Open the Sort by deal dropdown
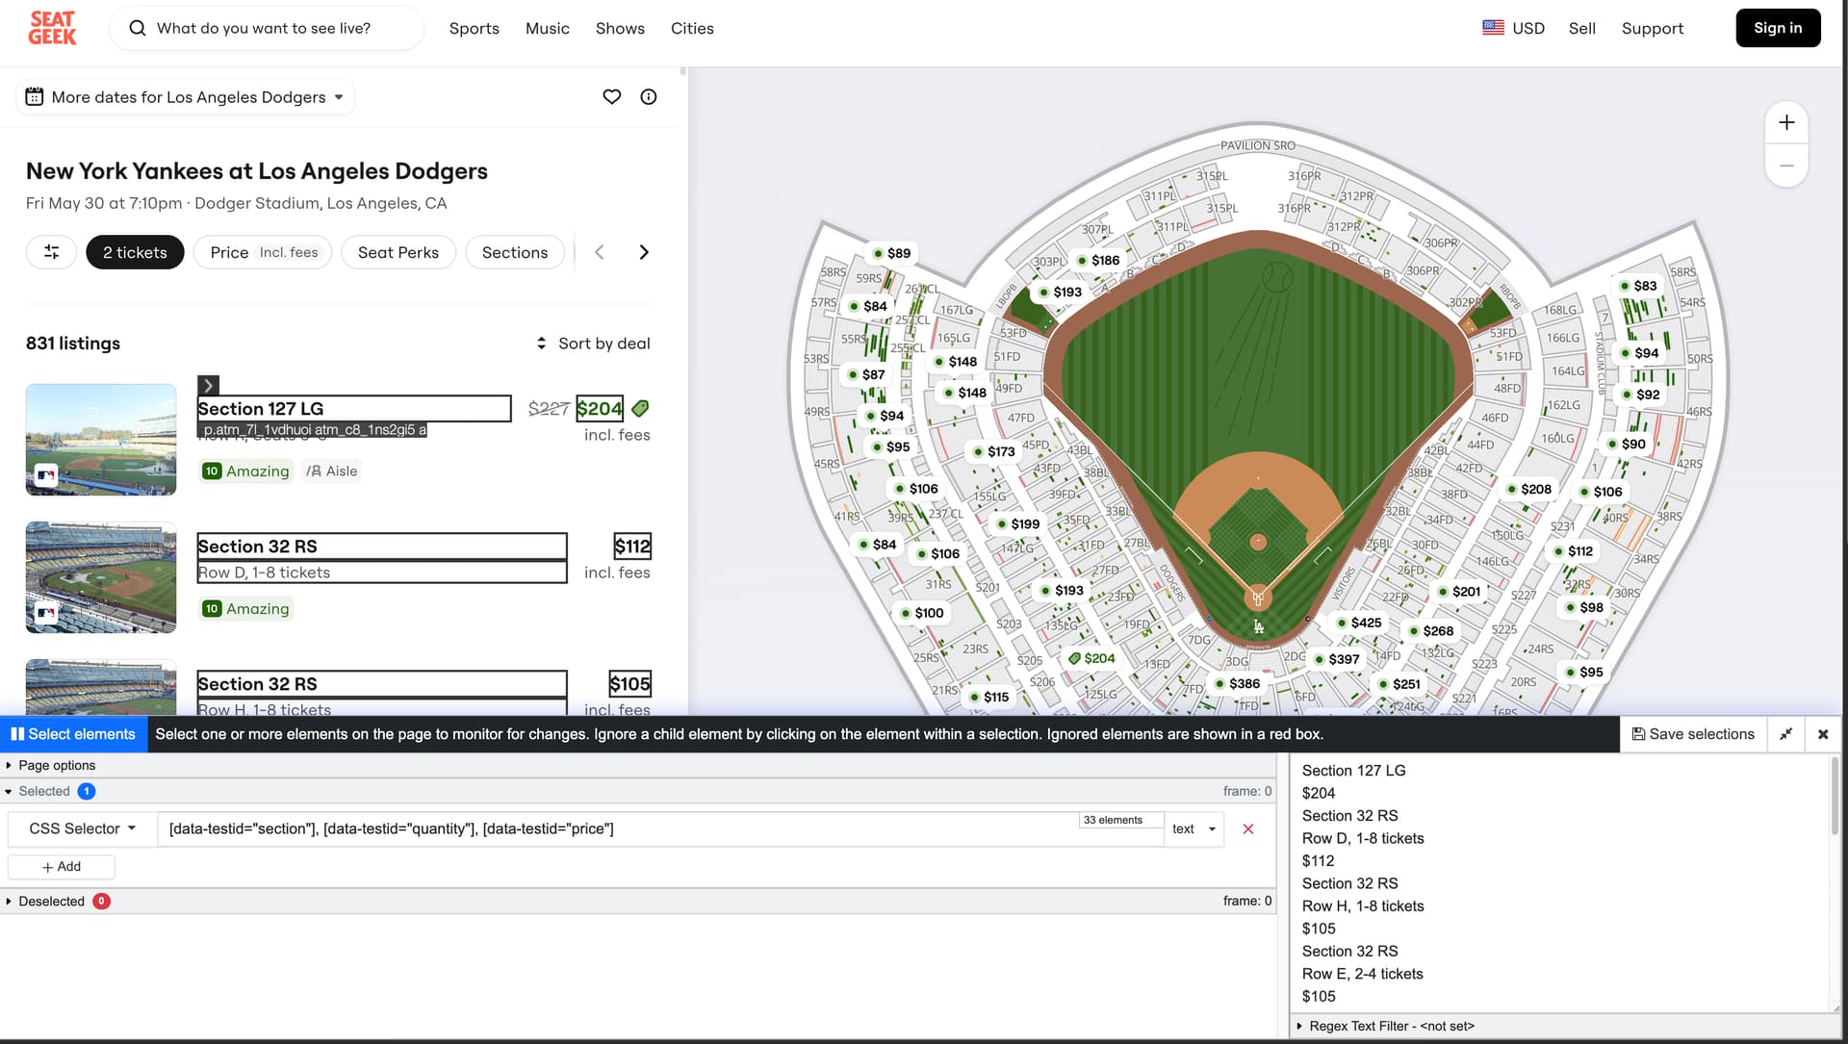The width and height of the screenshot is (1848, 1044). pos(593,344)
